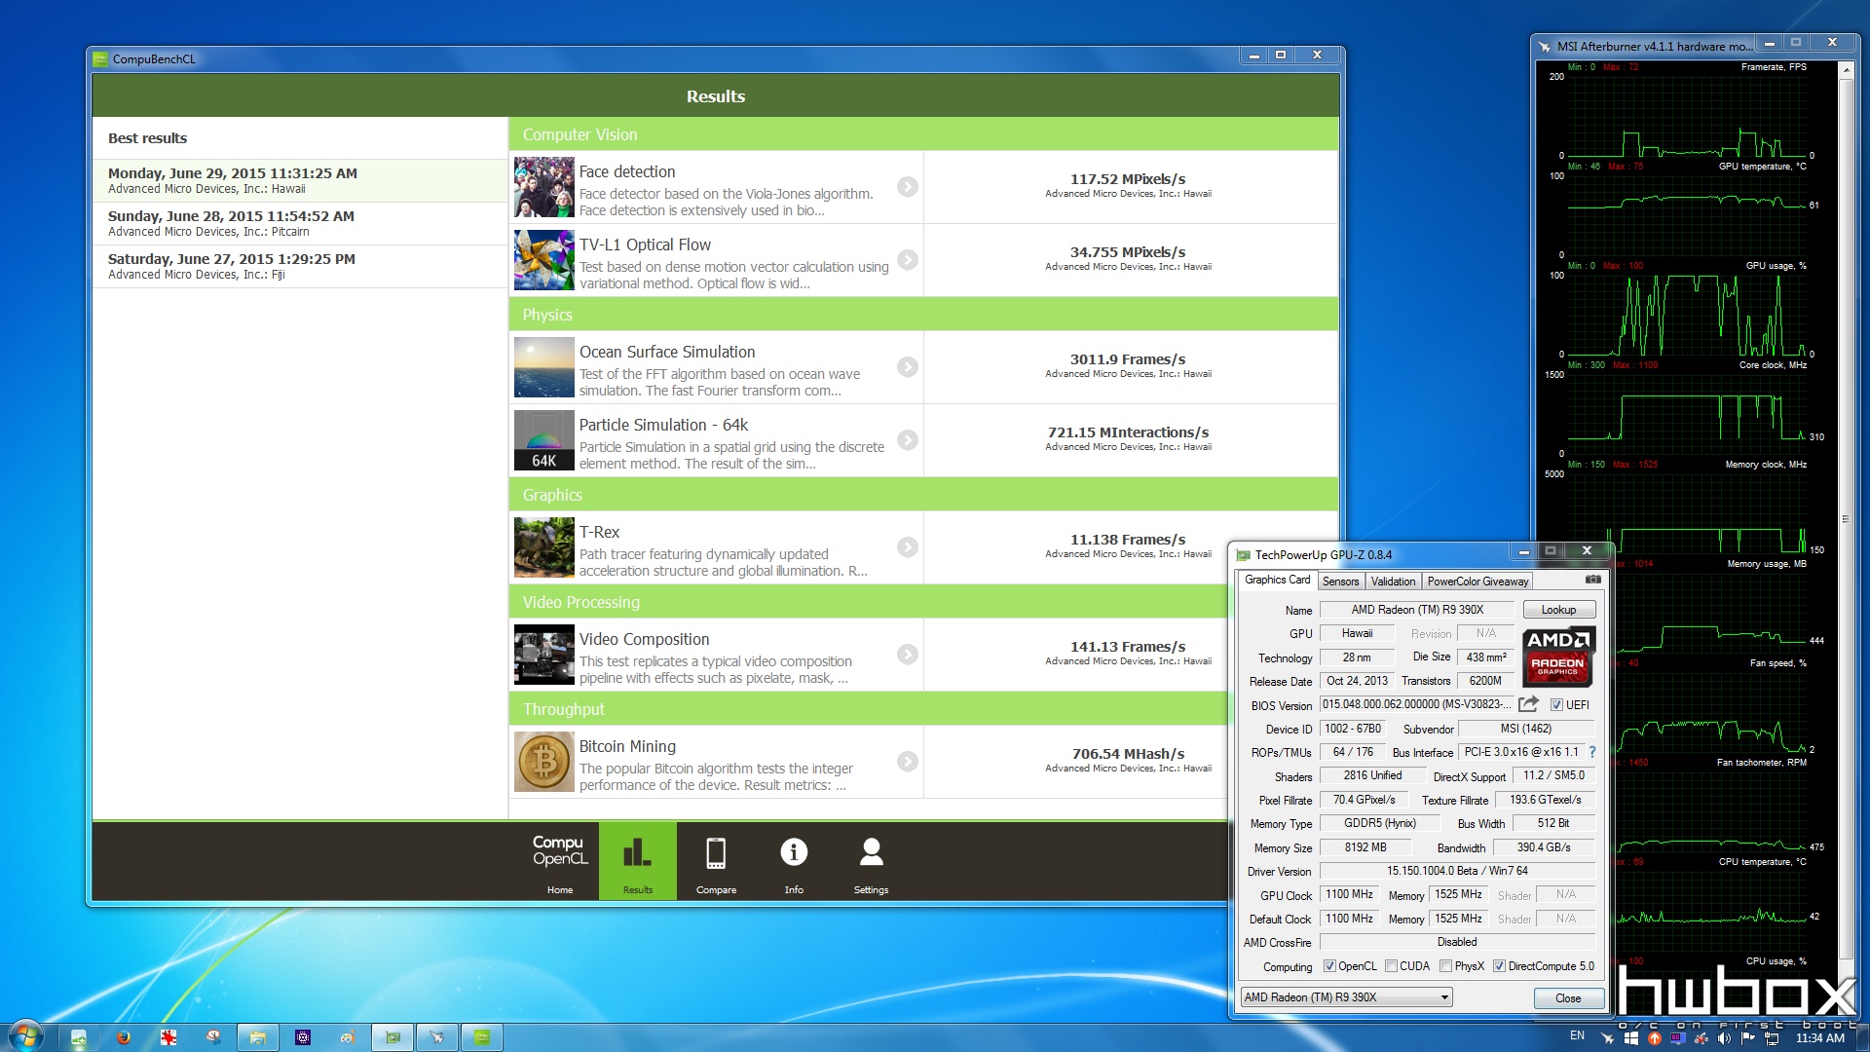Expand T-Rex test details arrow
1870x1052 pixels.
coord(907,547)
